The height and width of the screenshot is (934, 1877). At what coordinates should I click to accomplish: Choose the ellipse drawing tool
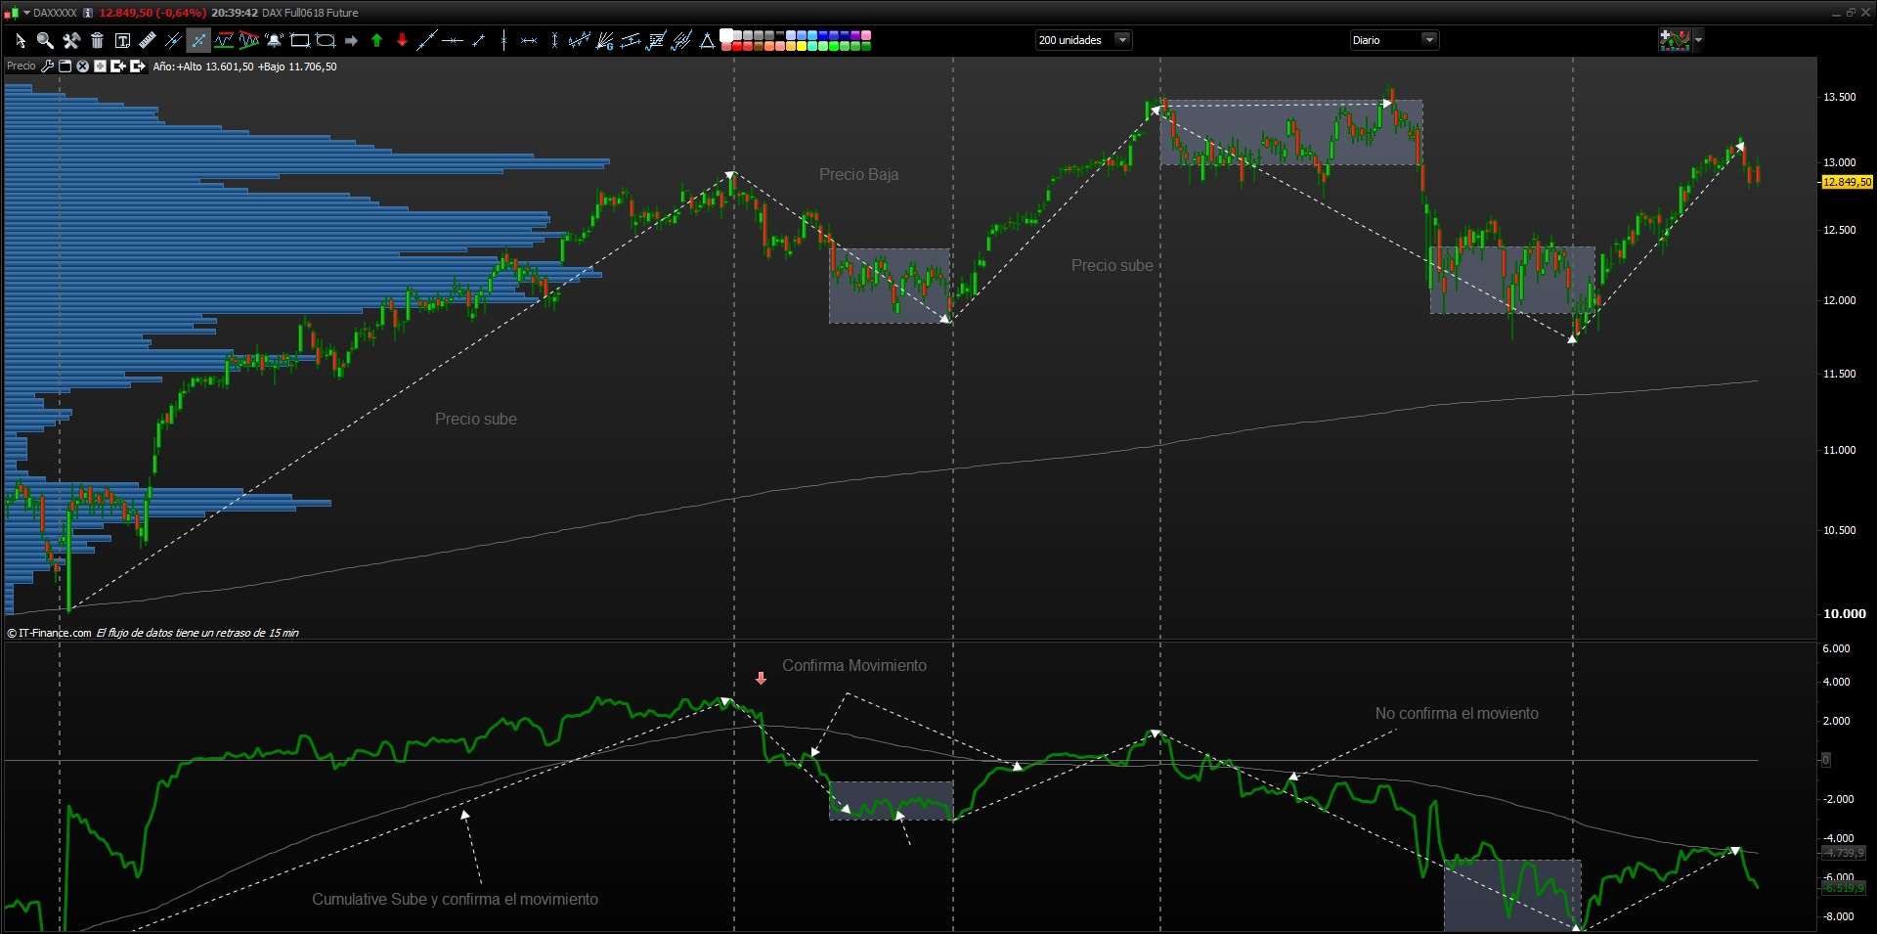(x=326, y=40)
